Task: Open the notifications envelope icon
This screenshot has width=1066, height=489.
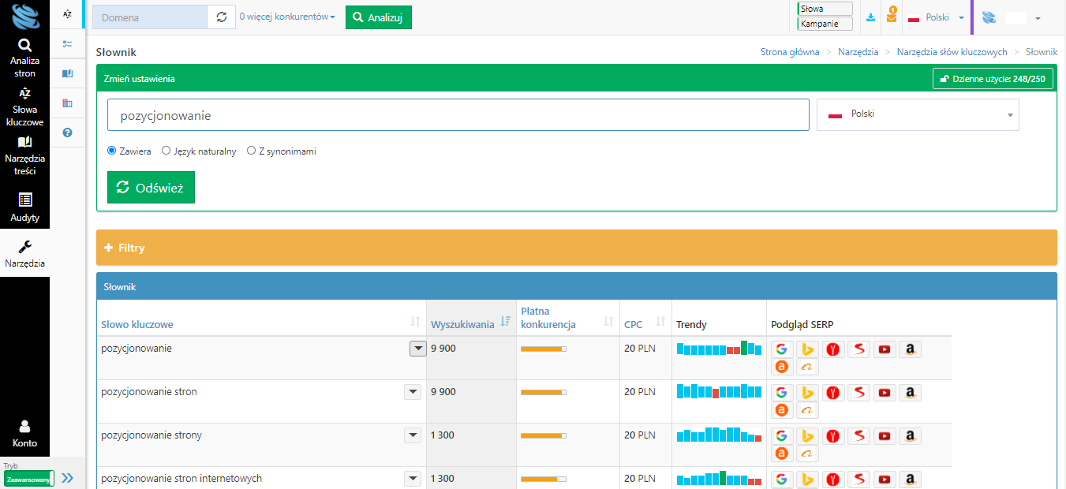Action: 892,17
